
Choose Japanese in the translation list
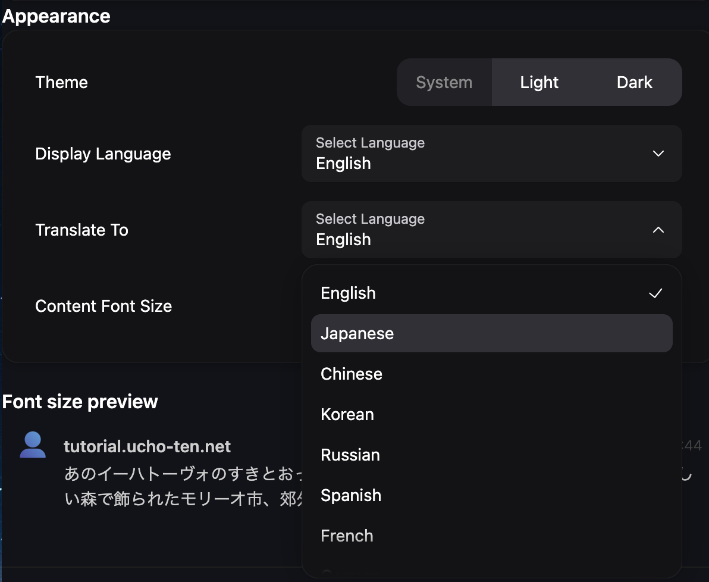pyautogui.click(x=357, y=333)
